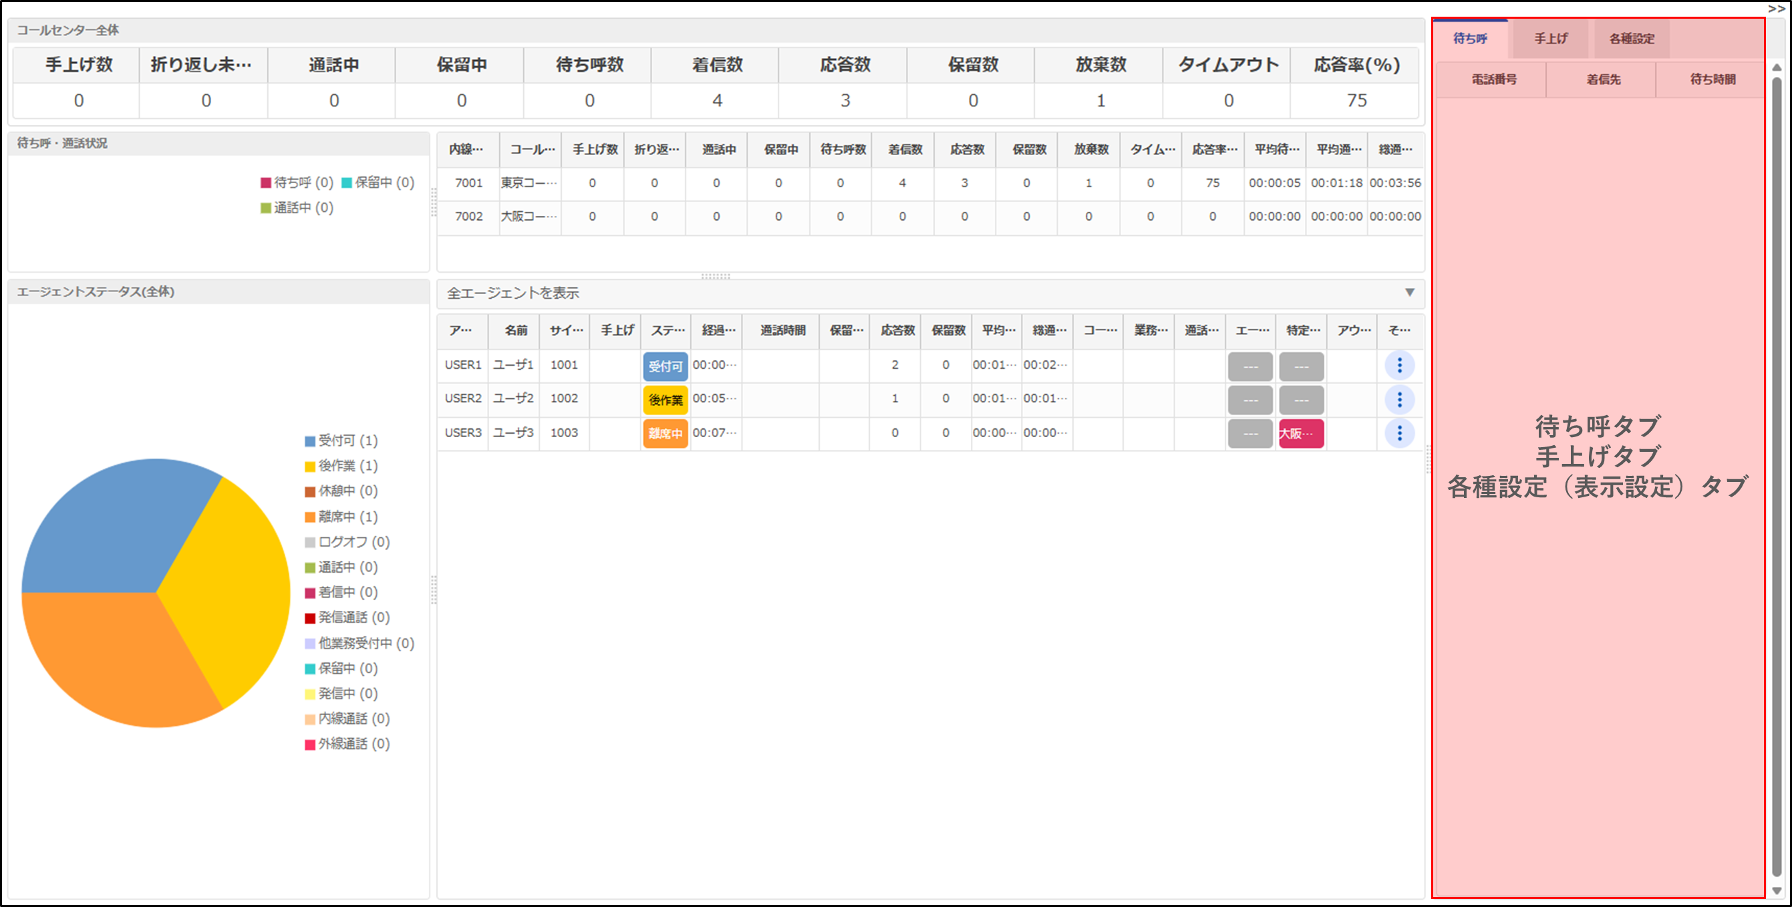
Task: Open the three-dot menu for USER1
Action: pyautogui.click(x=1399, y=366)
